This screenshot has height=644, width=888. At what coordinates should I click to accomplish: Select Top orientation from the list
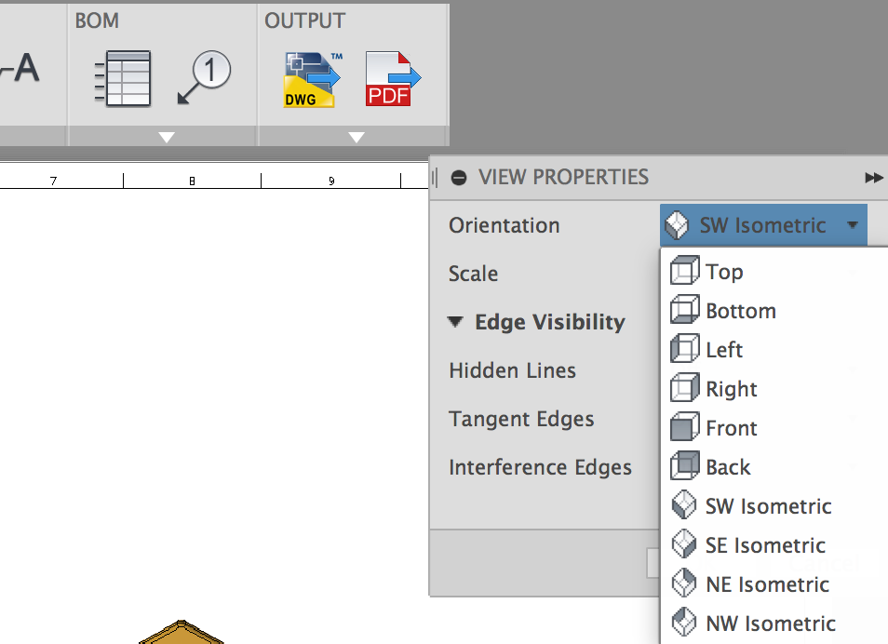click(x=774, y=272)
